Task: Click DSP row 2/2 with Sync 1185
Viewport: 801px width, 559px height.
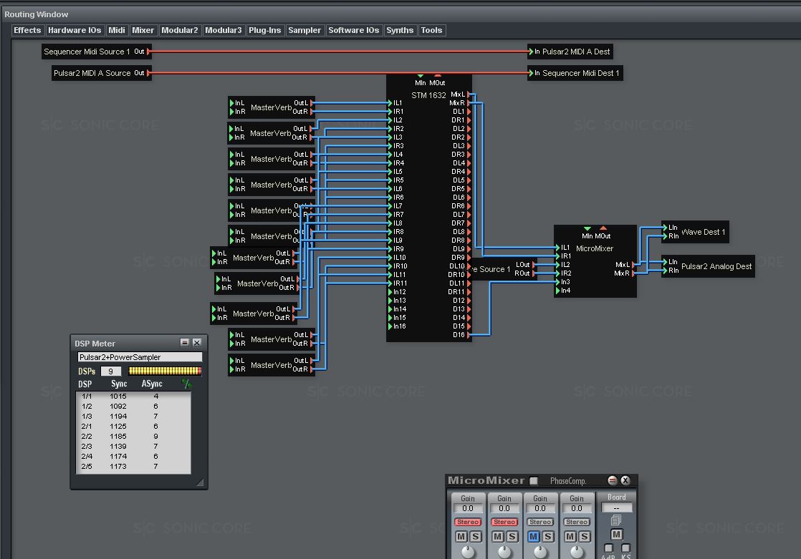Action: (x=133, y=437)
